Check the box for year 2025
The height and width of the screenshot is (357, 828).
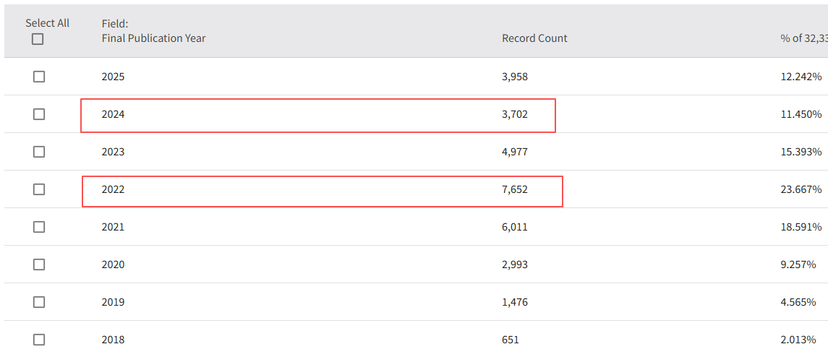click(x=39, y=77)
